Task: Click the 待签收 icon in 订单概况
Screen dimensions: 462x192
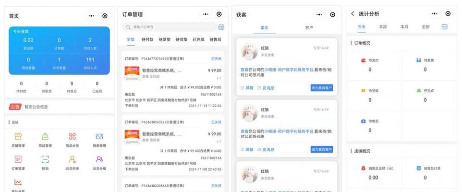Action: click(363, 91)
